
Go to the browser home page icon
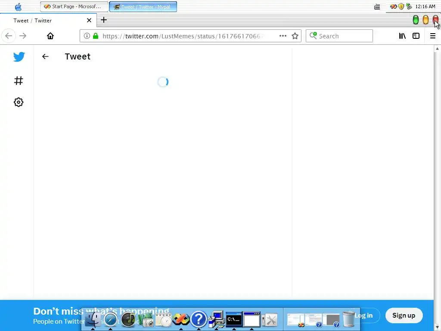pyautogui.click(x=50, y=36)
